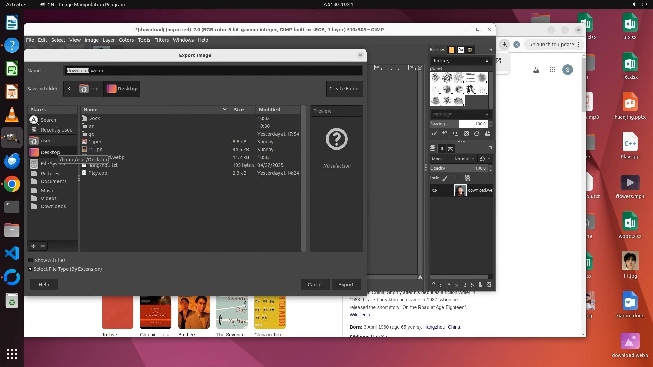Open the Colors menu
This screenshot has height=367, width=653.
126,40
